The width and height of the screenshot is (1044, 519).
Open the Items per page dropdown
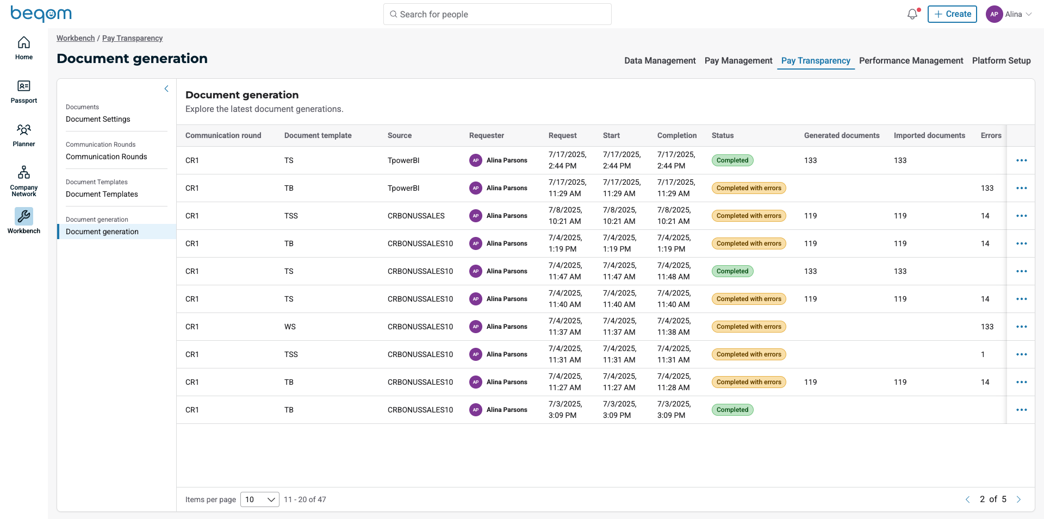tap(260, 499)
